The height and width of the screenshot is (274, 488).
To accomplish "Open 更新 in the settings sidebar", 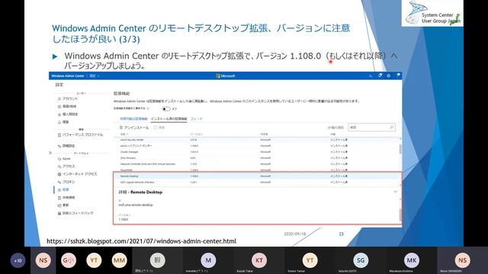I will [63, 205].
